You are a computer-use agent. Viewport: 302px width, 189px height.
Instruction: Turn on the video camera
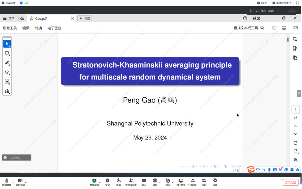20,182
